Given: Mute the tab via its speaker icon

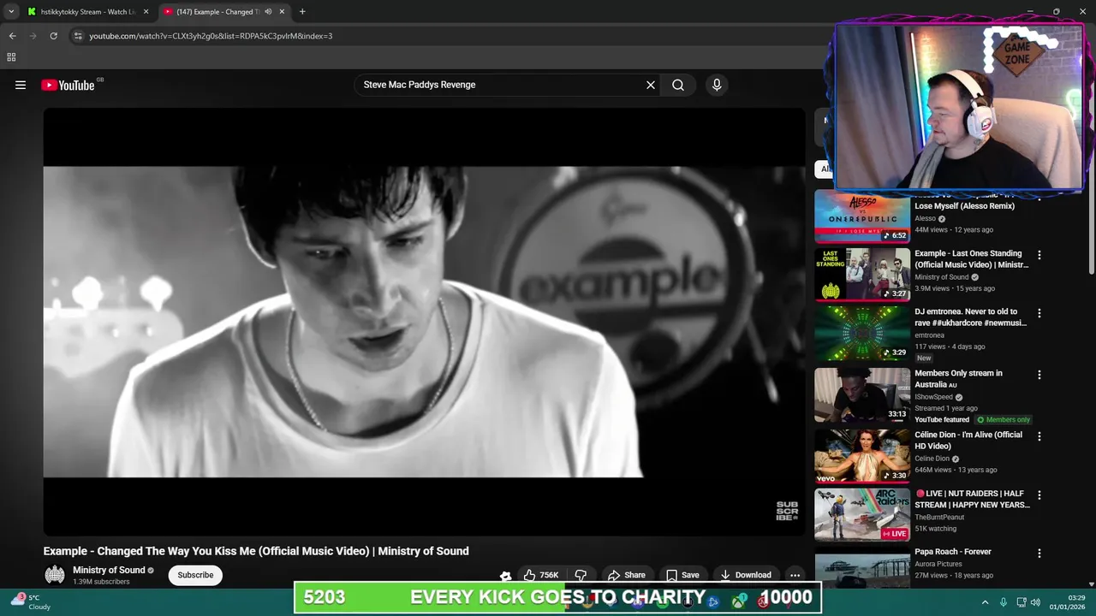Looking at the screenshot, I should [268, 12].
